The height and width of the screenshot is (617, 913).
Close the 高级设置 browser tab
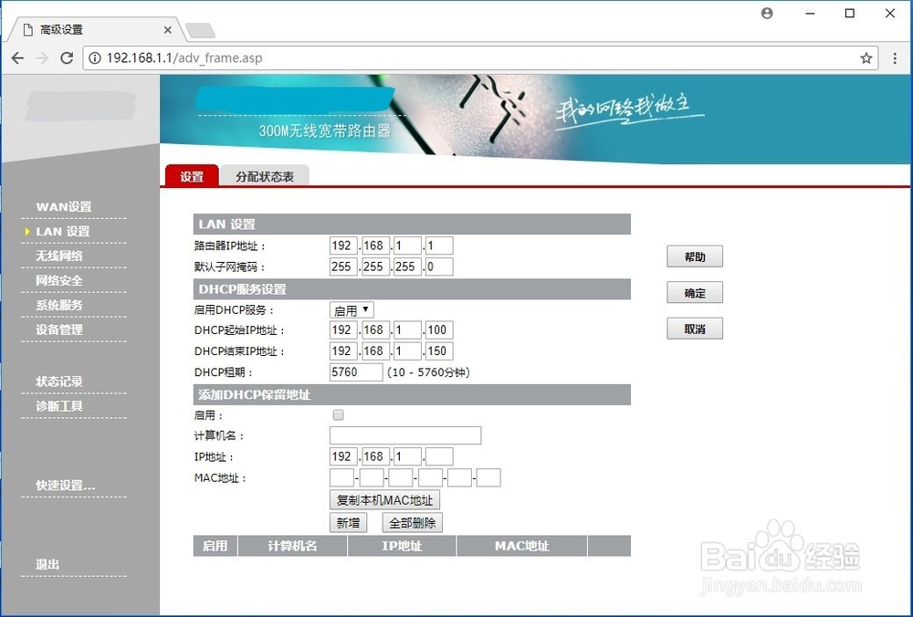(168, 30)
